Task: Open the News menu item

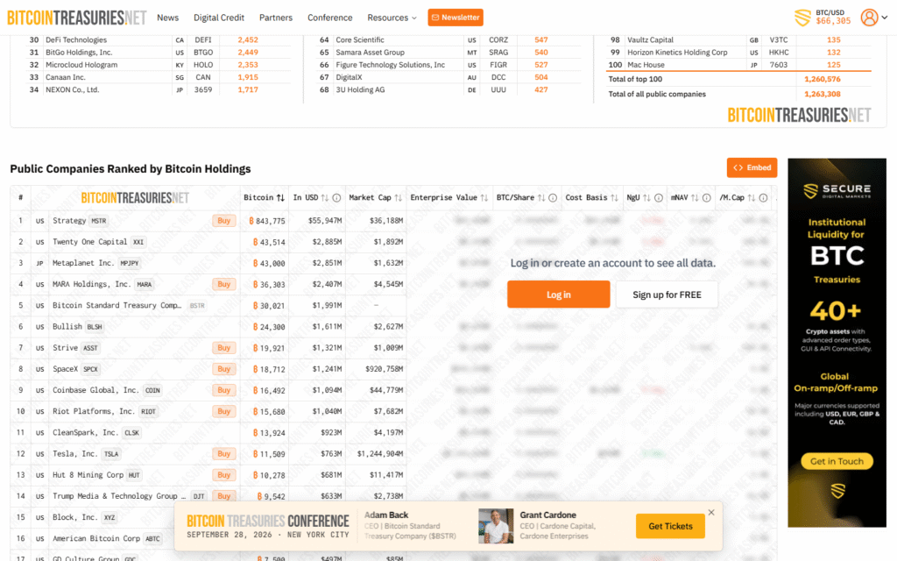Action: point(167,18)
